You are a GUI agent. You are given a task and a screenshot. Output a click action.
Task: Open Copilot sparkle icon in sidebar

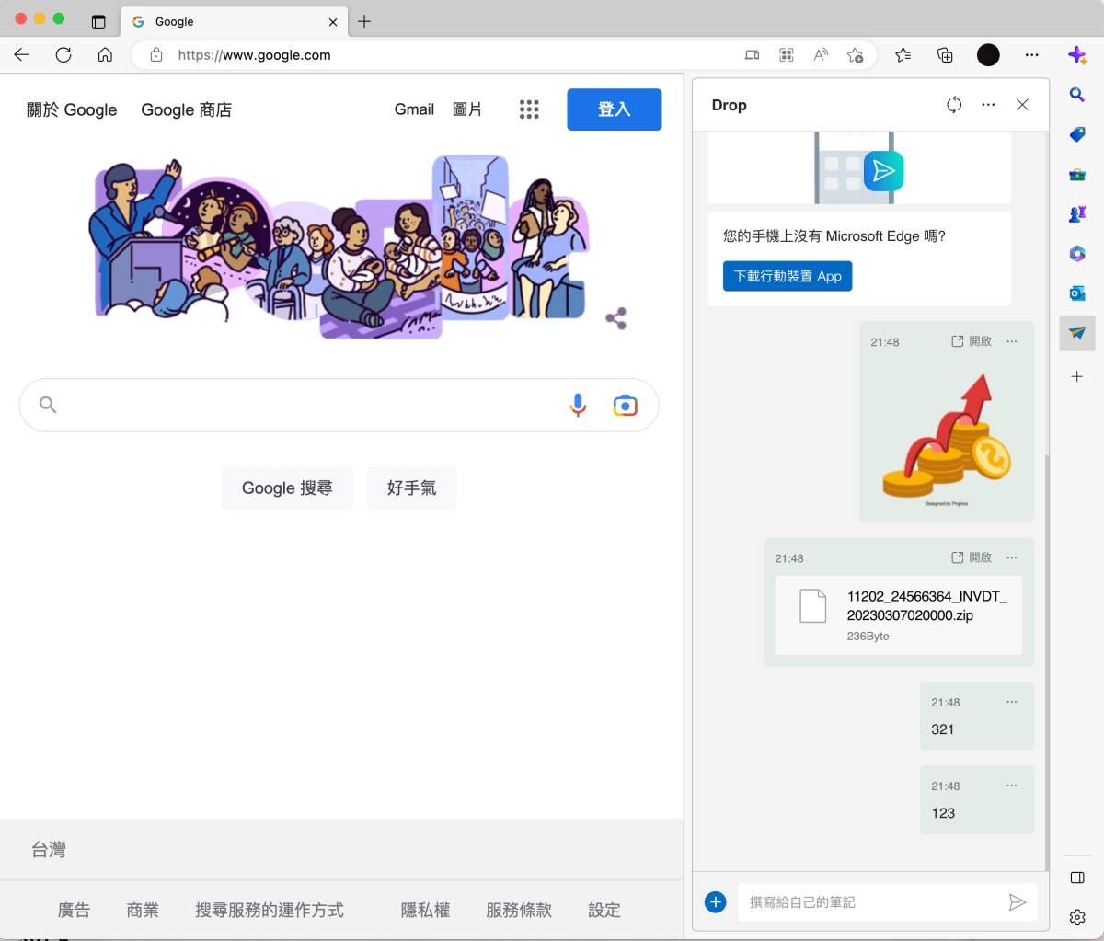1077,55
